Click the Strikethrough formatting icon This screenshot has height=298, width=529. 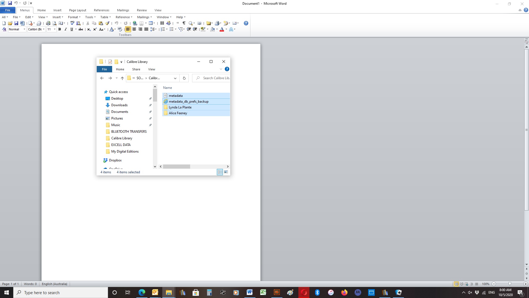[81, 29]
